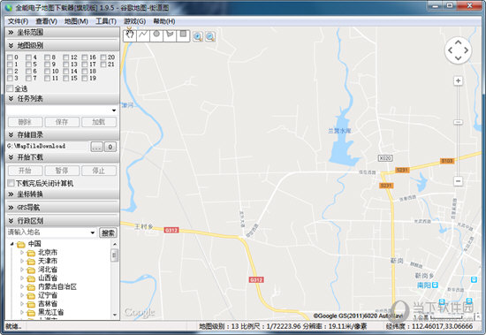Expand the 北京市 tree node
This screenshot has width=486, height=335.
pos(22,253)
